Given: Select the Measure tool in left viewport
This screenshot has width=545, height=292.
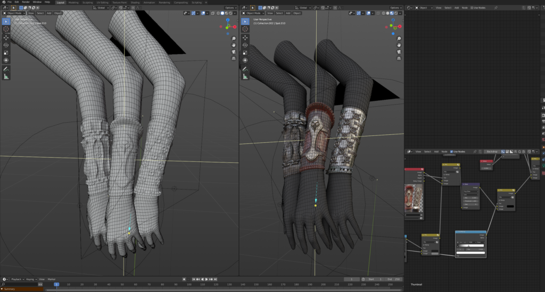Looking at the screenshot, I should pos(6,76).
